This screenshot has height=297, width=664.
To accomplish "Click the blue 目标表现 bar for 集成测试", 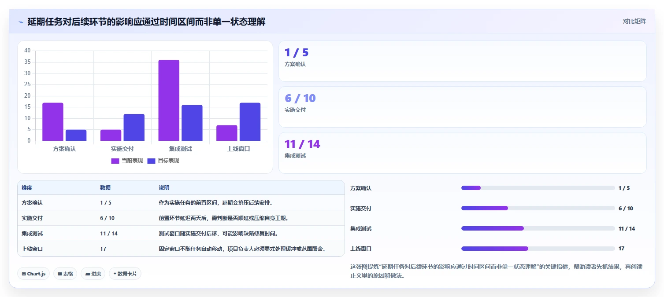I will 192,123.
